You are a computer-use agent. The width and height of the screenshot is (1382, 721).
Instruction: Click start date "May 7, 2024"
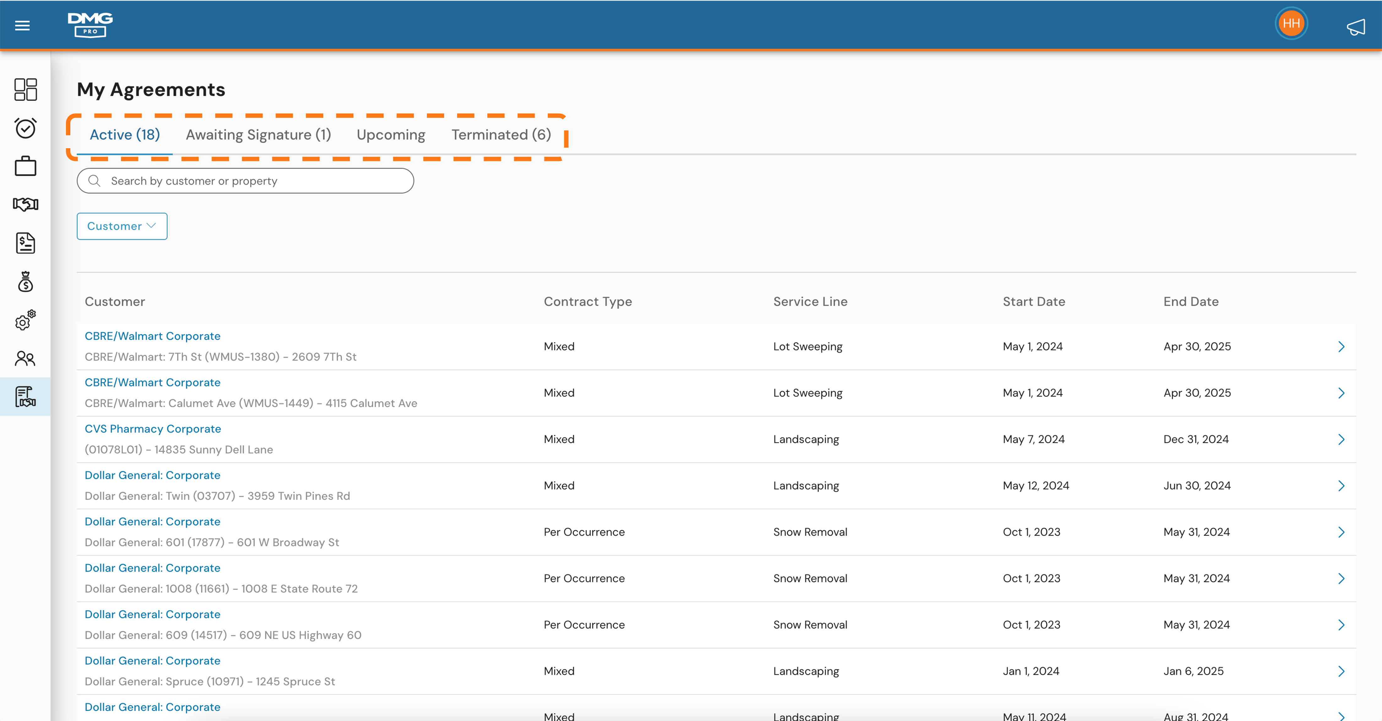pyautogui.click(x=1034, y=439)
